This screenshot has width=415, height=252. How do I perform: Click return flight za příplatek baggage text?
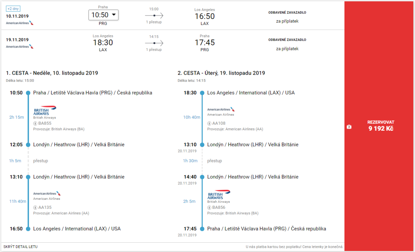[x=287, y=49]
